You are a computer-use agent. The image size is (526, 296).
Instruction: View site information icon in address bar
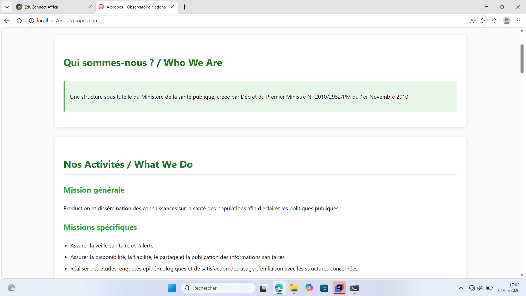(32, 21)
